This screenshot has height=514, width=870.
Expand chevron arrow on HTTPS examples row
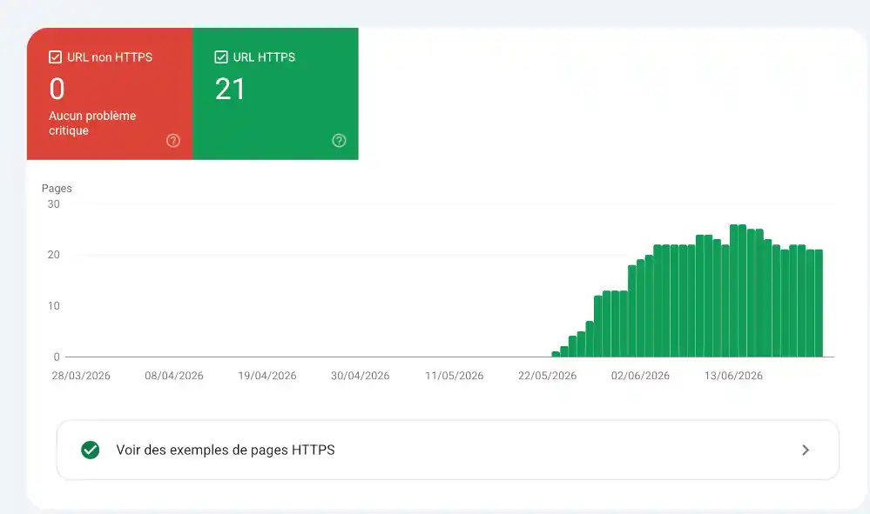[x=806, y=451]
